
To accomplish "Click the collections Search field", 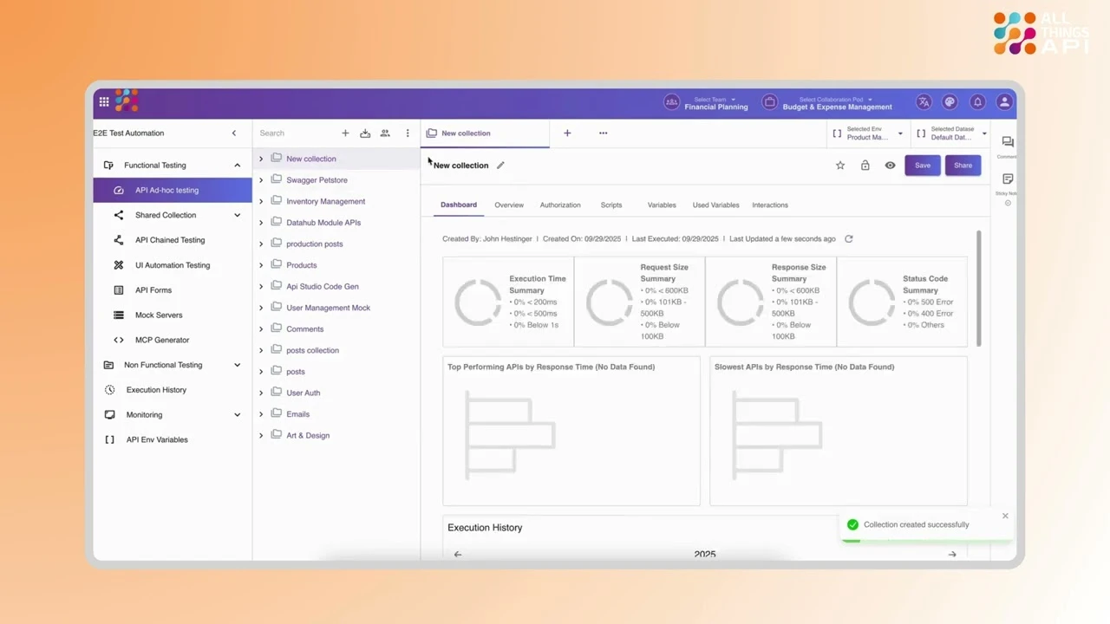I will [295, 133].
